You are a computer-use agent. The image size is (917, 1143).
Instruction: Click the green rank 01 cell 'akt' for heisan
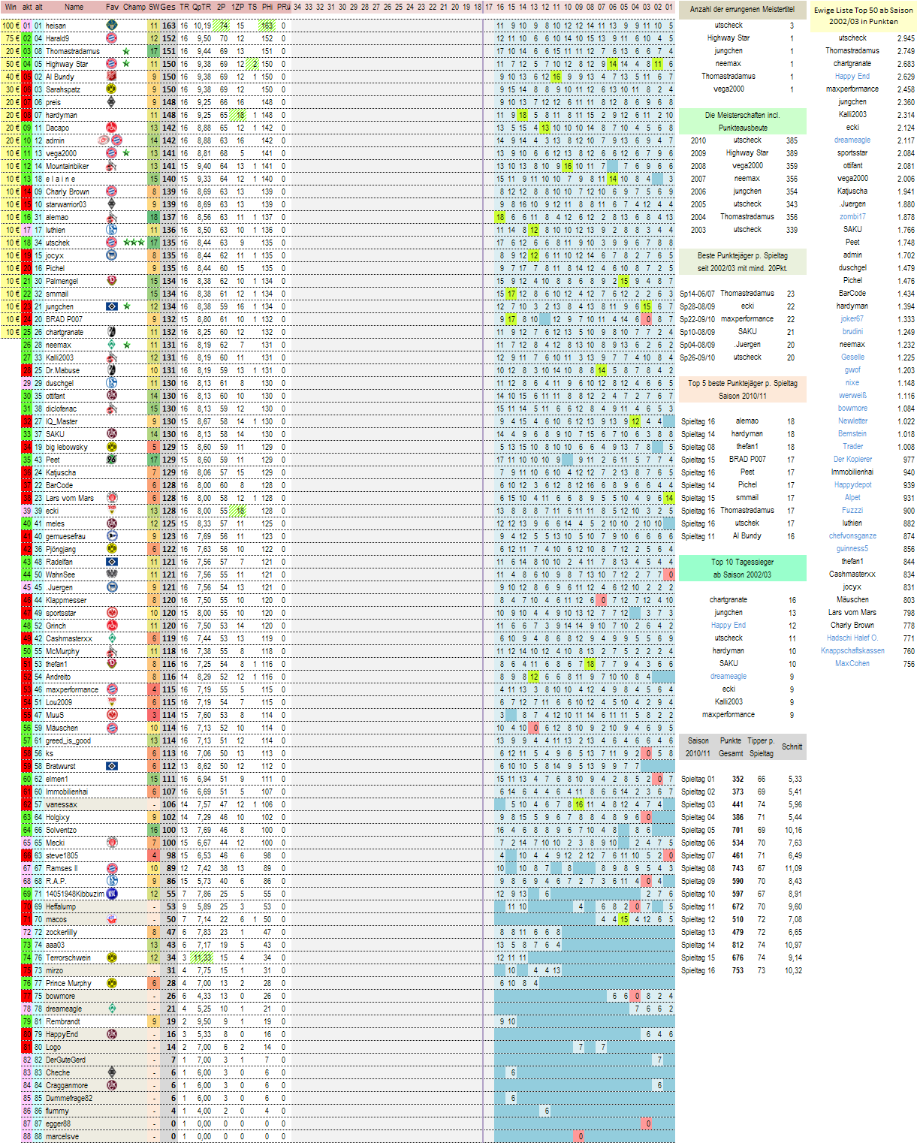27,26
